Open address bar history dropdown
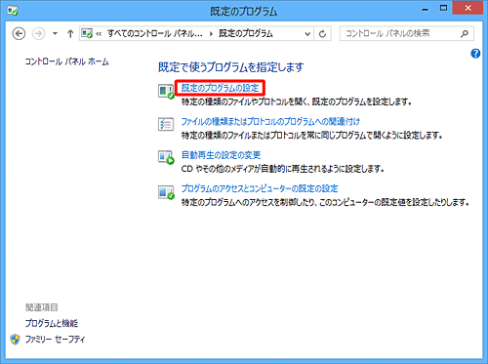Image resolution: width=488 pixels, height=364 pixels. pos(307,33)
